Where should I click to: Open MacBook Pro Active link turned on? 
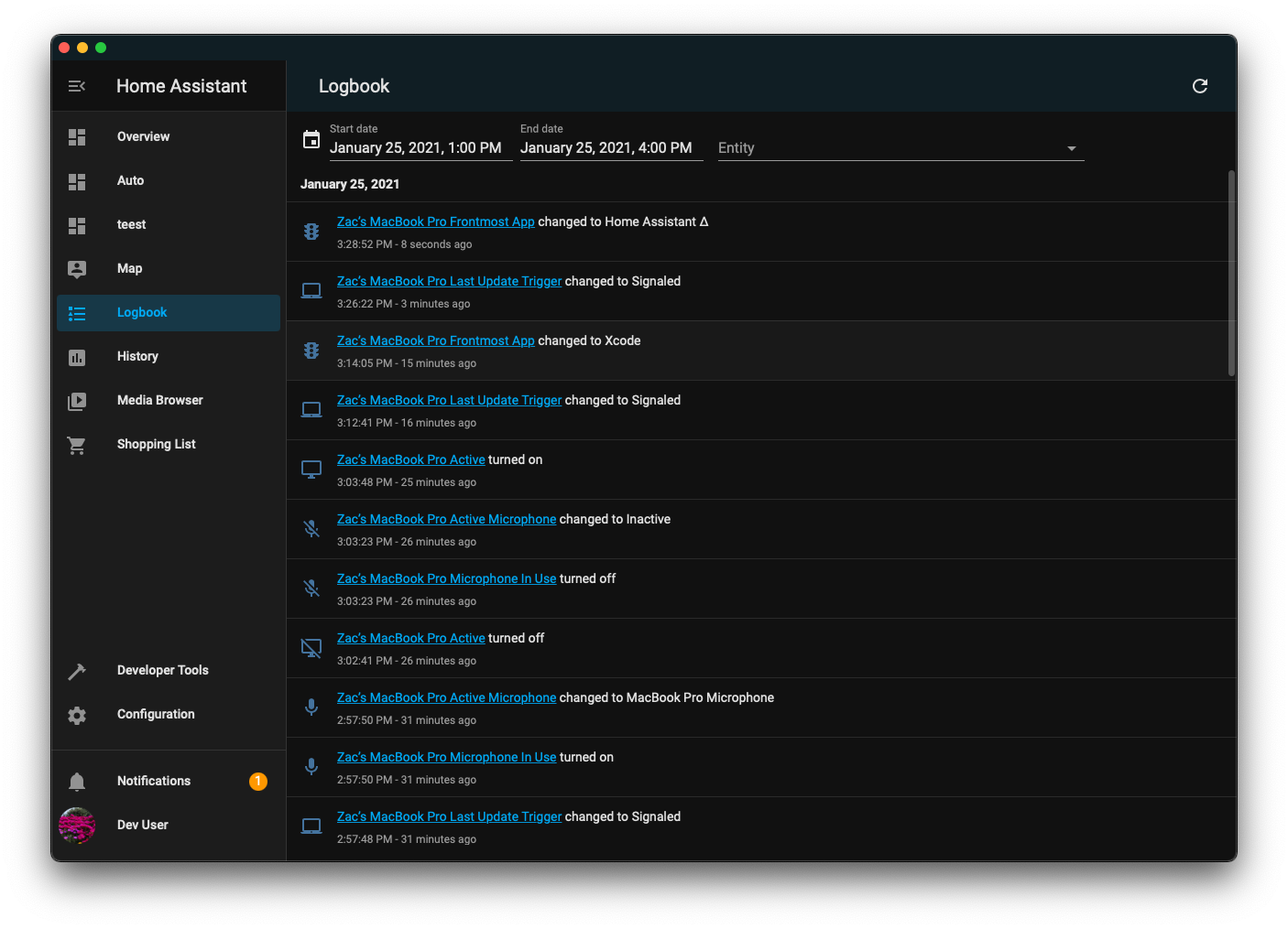click(411, 459)
